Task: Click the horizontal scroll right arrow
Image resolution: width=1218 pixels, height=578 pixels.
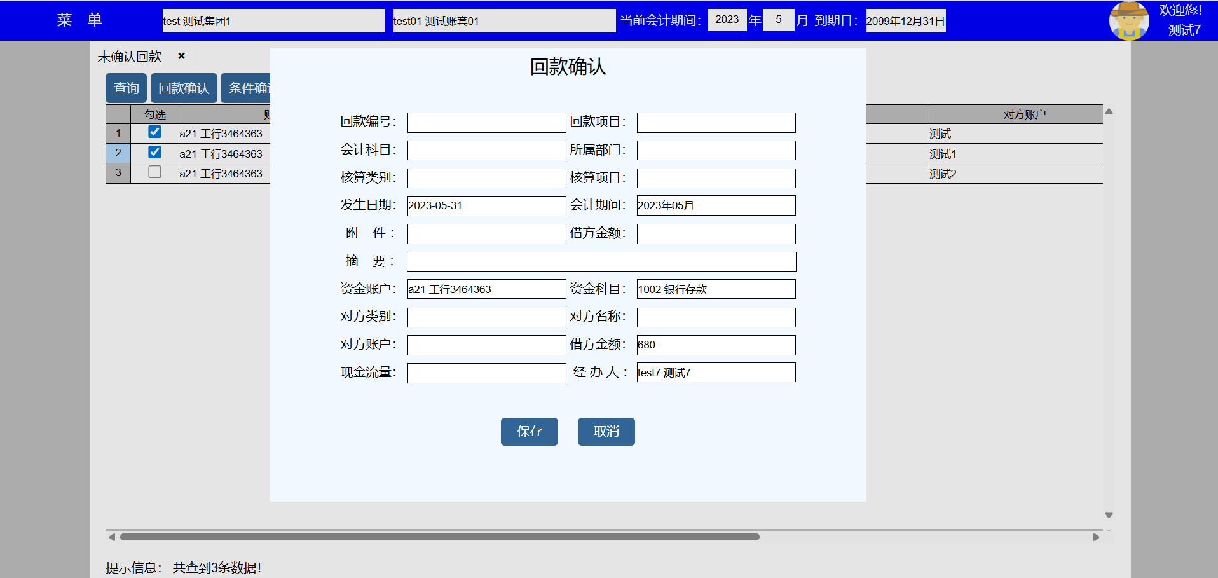Action: [1096, 537]
